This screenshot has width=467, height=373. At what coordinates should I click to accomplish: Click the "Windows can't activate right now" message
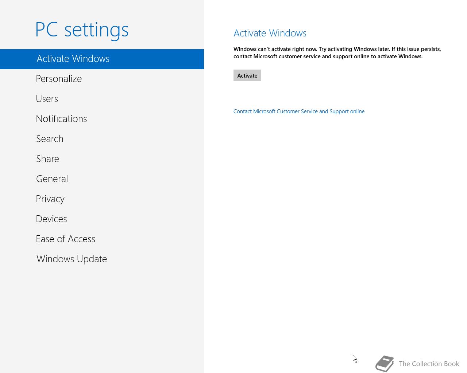337,53
